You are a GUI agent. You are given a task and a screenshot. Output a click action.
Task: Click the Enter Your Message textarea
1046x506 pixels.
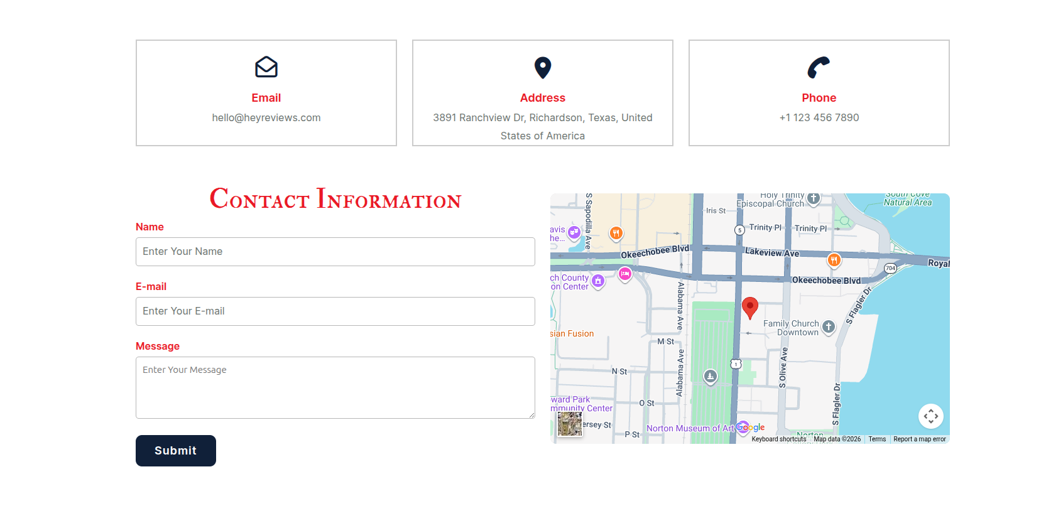335,387
